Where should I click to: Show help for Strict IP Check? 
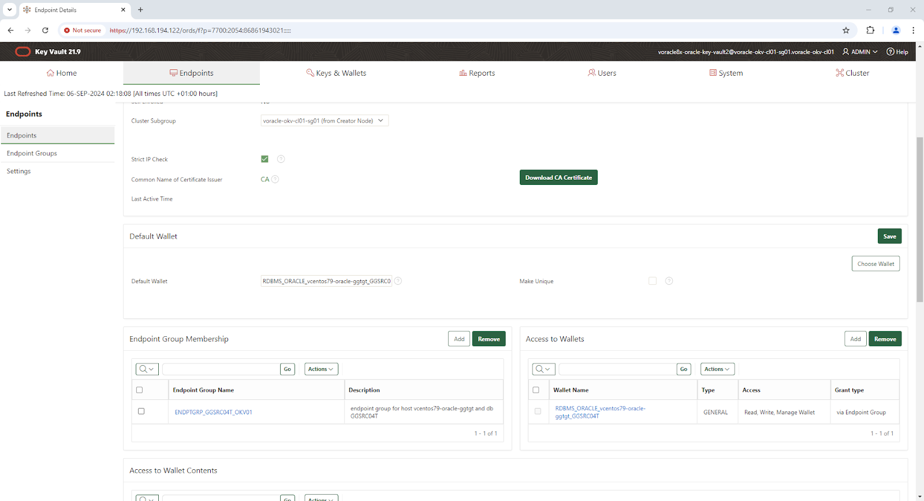[x=281, y=159]
